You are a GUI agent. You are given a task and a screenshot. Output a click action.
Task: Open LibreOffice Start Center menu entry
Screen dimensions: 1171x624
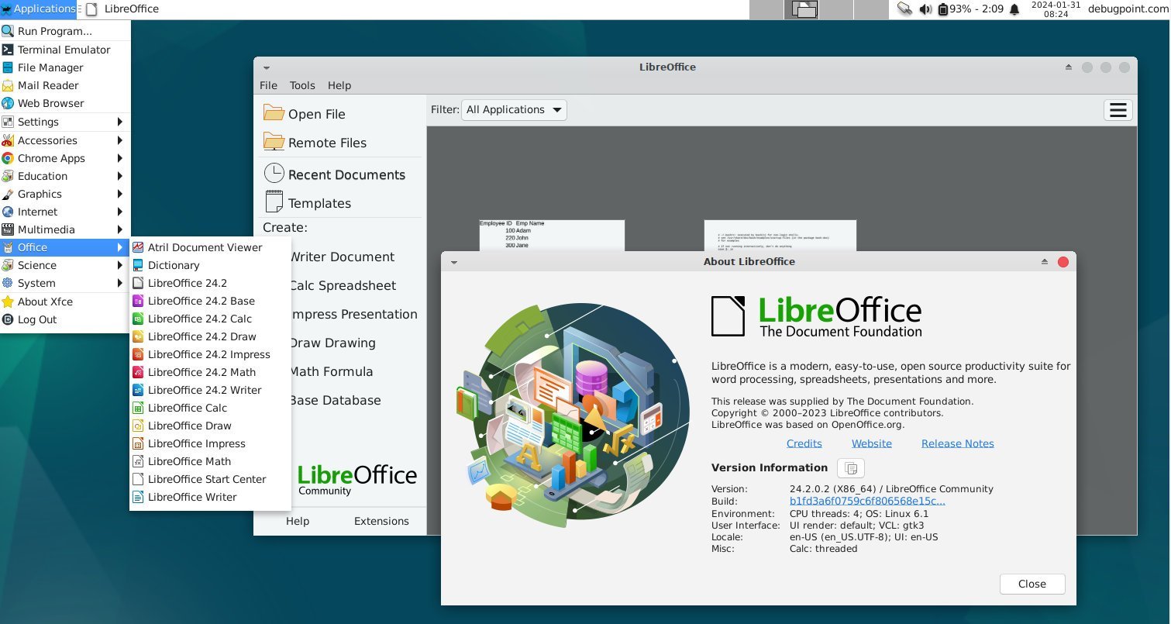(x=210, y=479)
